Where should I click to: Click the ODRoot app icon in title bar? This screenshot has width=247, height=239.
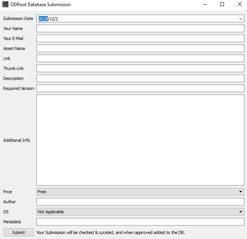coord(5,5)
